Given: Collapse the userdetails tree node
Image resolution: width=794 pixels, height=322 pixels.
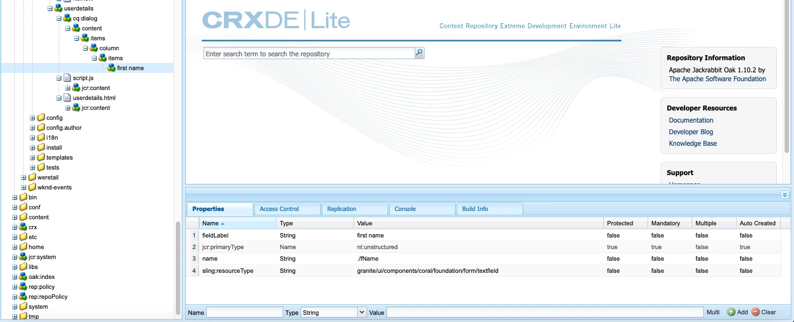Looking at the screenshot, I should tap(50, 8).
